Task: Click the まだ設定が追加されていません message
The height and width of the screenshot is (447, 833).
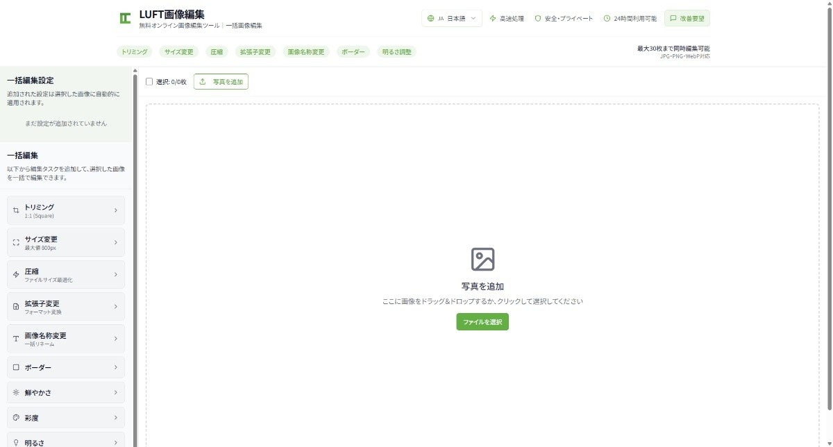Action: 66,123
